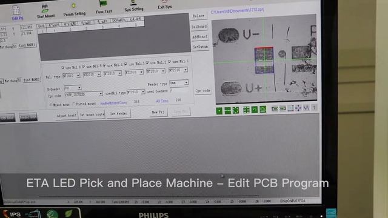Viewport: 388px width, 218px height.
Task: Click the green split-lines icon under camera view
Action: [x=246, y=110]
